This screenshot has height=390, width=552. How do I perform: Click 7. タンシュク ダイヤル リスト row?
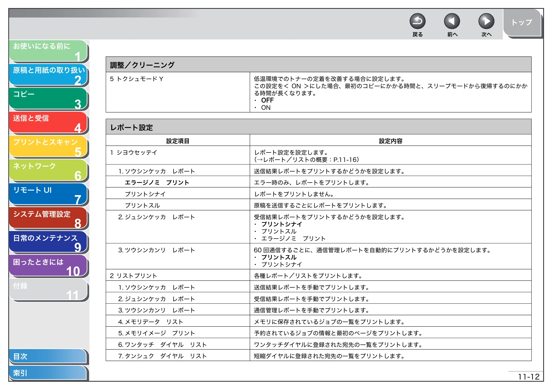tap(319, 356)
